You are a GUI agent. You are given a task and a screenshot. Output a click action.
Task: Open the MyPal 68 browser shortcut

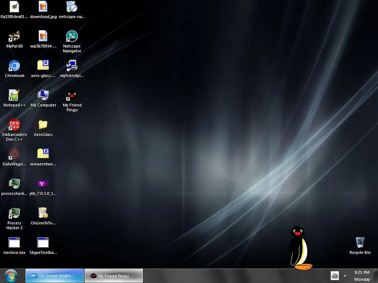tap(14, 36)
